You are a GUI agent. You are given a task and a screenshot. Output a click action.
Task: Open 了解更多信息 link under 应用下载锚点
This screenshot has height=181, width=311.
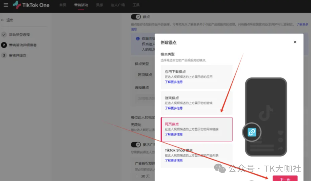[174, 82]
